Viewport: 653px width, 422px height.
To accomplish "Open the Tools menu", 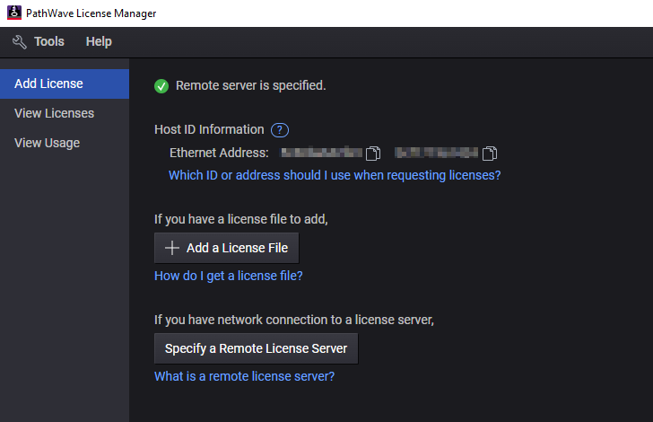I will 49,41.
